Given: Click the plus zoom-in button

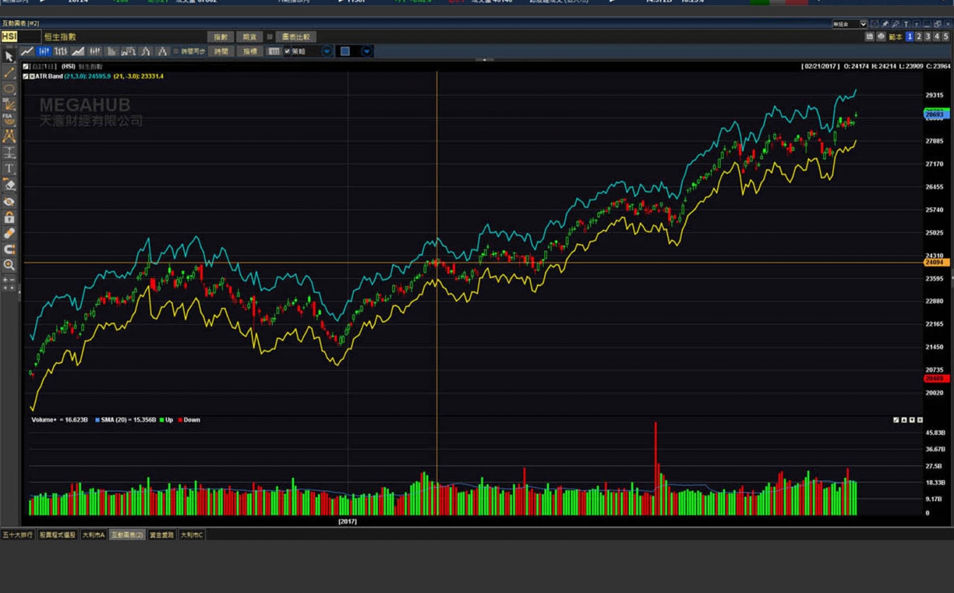Looking at the screenshot, I should pyautogui.click(x=5, y=280).
